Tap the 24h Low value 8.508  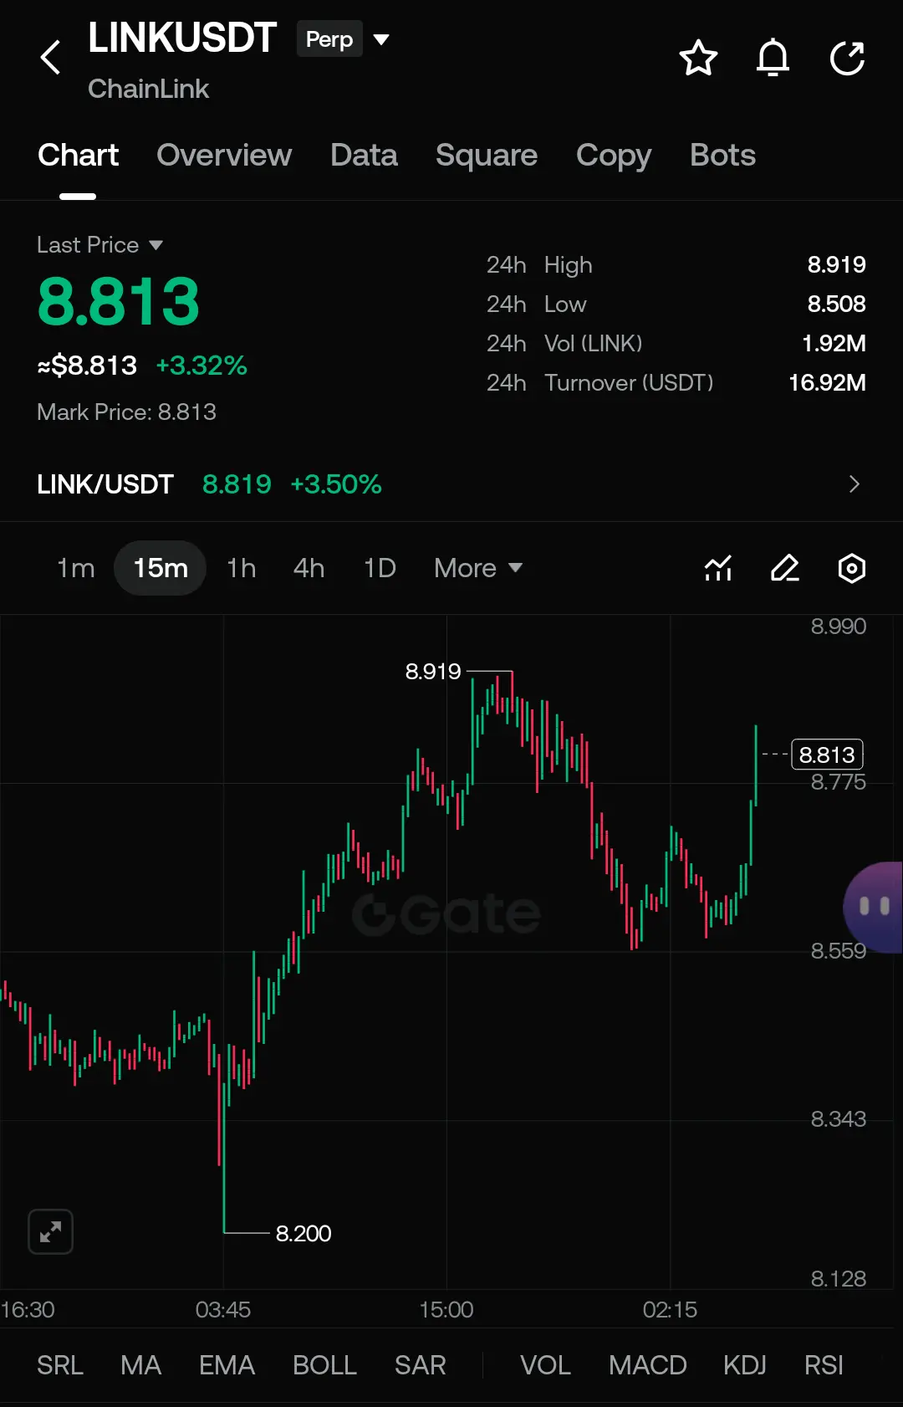[836, 304]
